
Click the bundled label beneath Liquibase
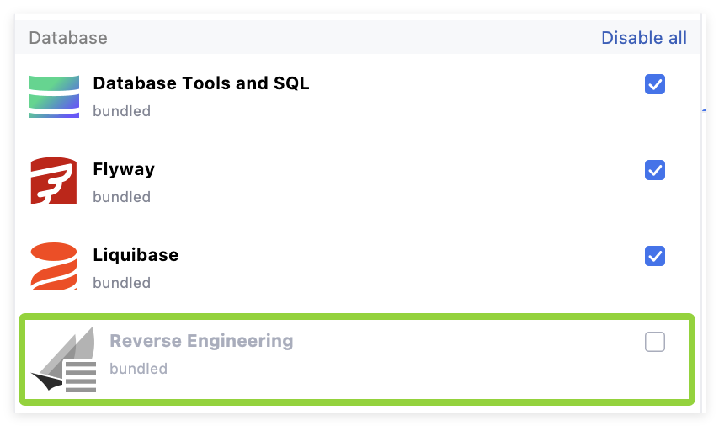point(121,283)
